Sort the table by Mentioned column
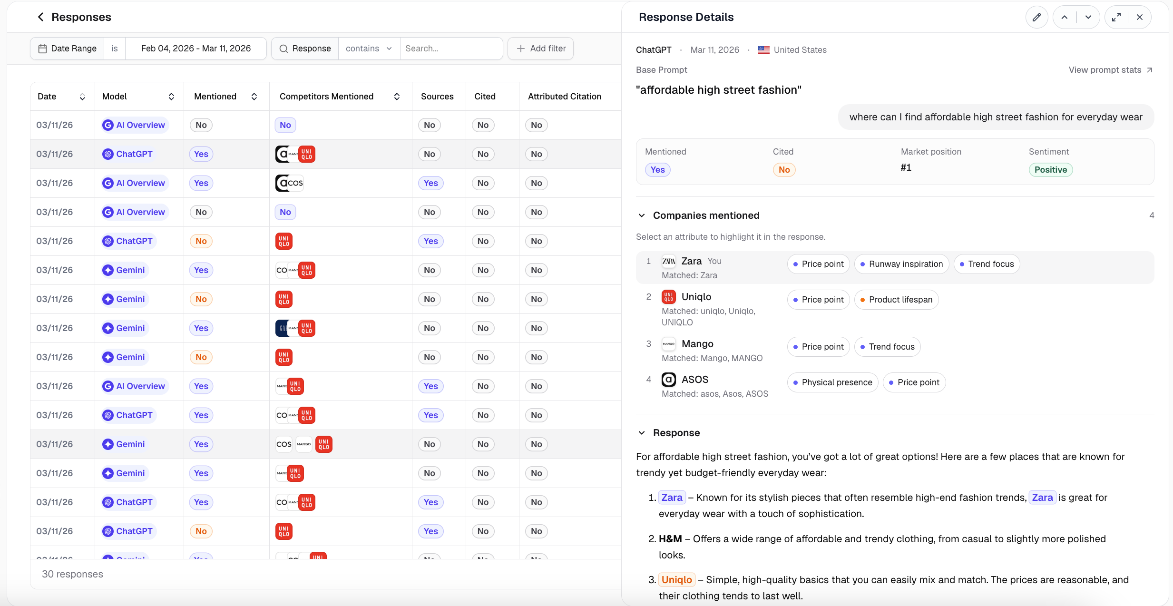 [x=254, y=97]
